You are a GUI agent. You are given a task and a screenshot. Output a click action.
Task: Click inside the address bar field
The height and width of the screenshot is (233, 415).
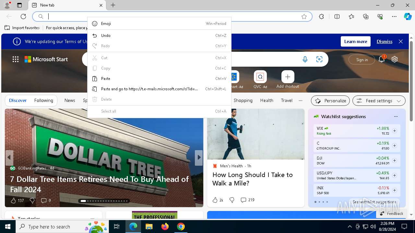click(172, 17)
